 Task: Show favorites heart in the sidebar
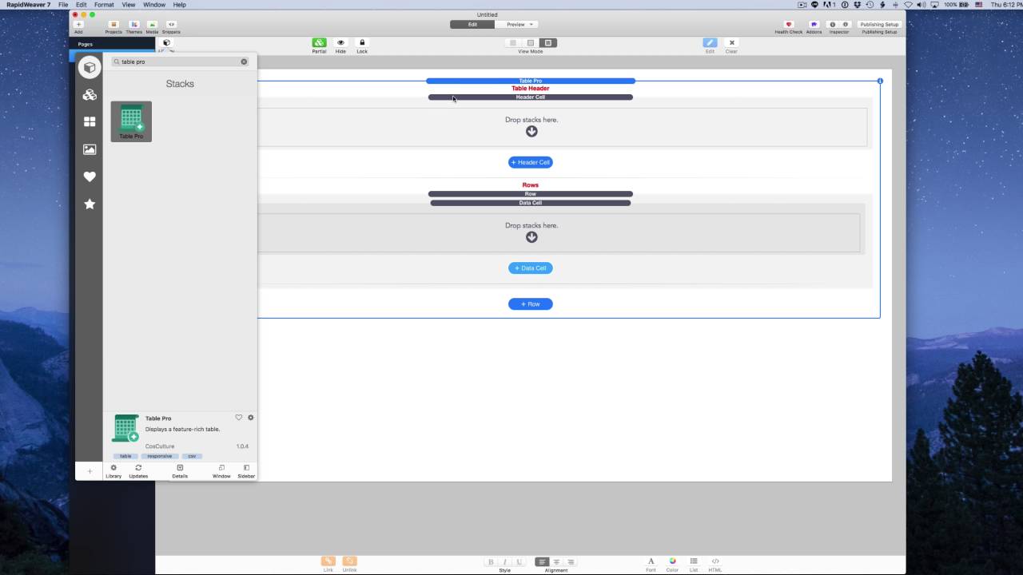[x=90, y=176]
